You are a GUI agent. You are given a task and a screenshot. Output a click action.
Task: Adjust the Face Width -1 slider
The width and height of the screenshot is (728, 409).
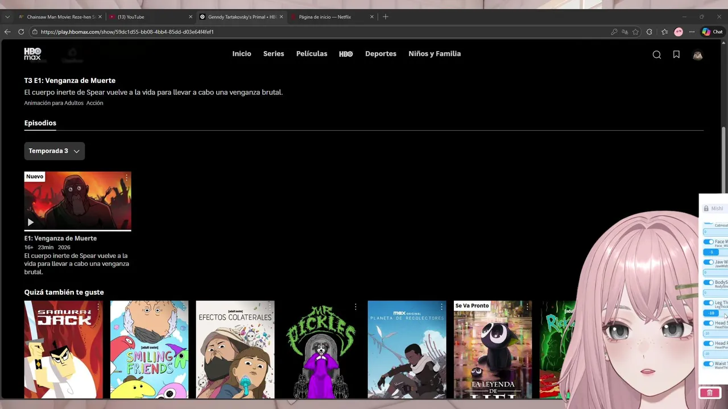pyautogui.click(x=715, y=252)
